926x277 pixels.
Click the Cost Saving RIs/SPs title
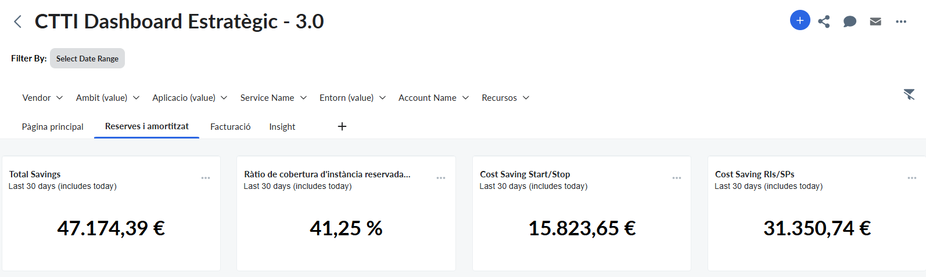tap(755, 174)
